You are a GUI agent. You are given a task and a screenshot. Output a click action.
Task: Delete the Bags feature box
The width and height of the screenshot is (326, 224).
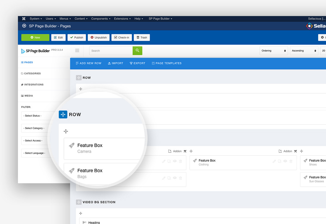tap(181, 178)
